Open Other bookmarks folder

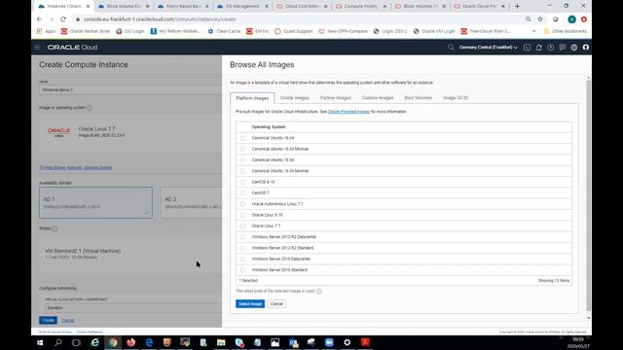pos(565,31)
